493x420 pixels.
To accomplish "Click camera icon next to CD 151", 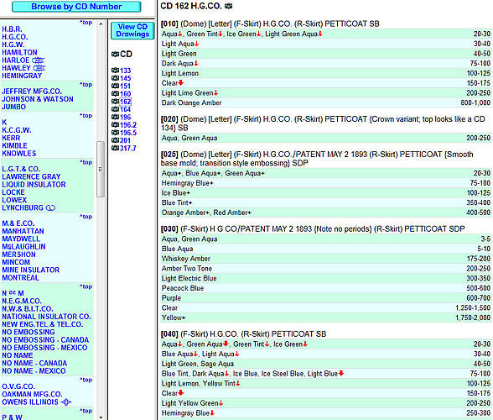I will (x=115, y=86).
